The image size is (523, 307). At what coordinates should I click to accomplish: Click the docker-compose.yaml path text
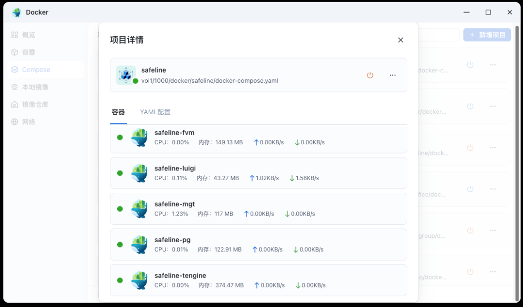[x=210, y=81]
